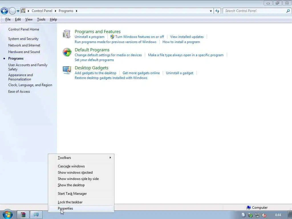The height and width of the screenshot is (219, 292).
Task: Click the green shield tray icon
Action: (250, 215)
